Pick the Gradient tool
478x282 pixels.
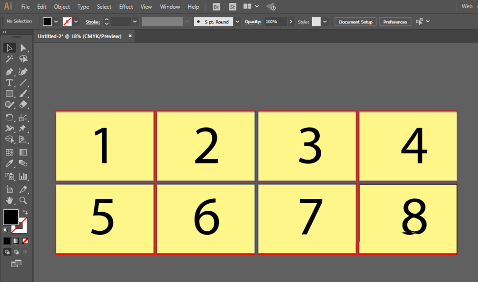[x=23, y=152]
